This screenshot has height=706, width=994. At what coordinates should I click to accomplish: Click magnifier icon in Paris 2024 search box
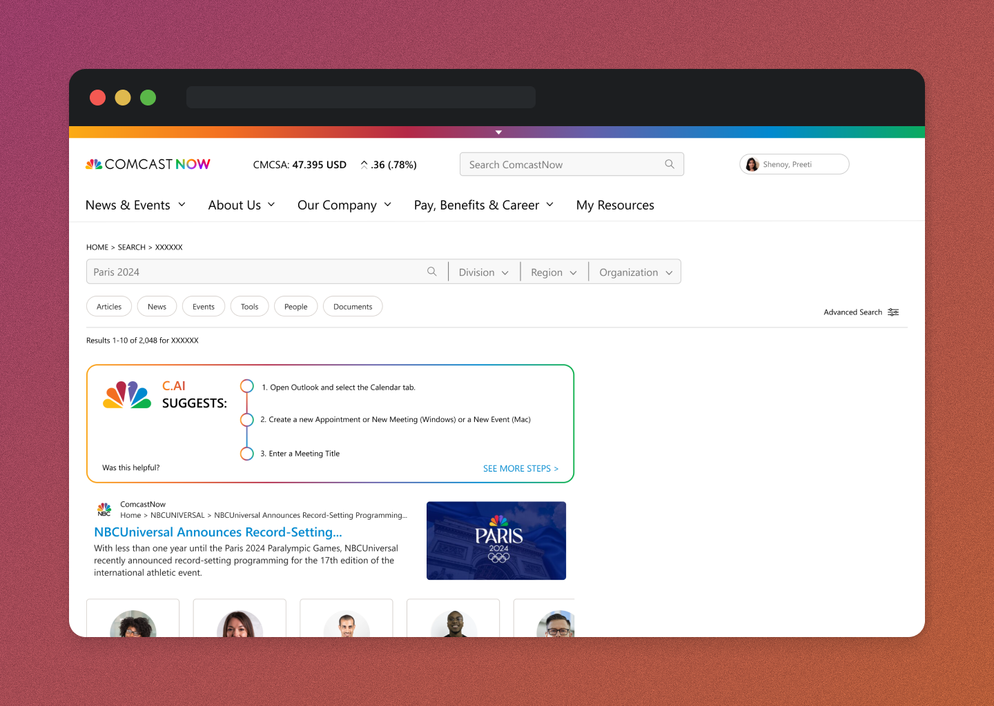[432, 272]
